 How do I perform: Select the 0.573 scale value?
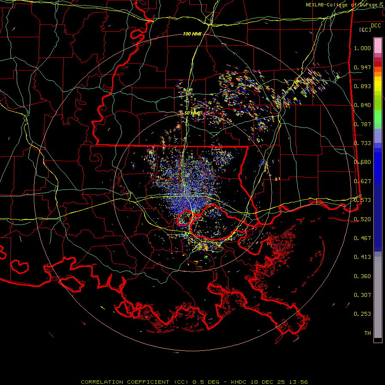click(362, 200)
